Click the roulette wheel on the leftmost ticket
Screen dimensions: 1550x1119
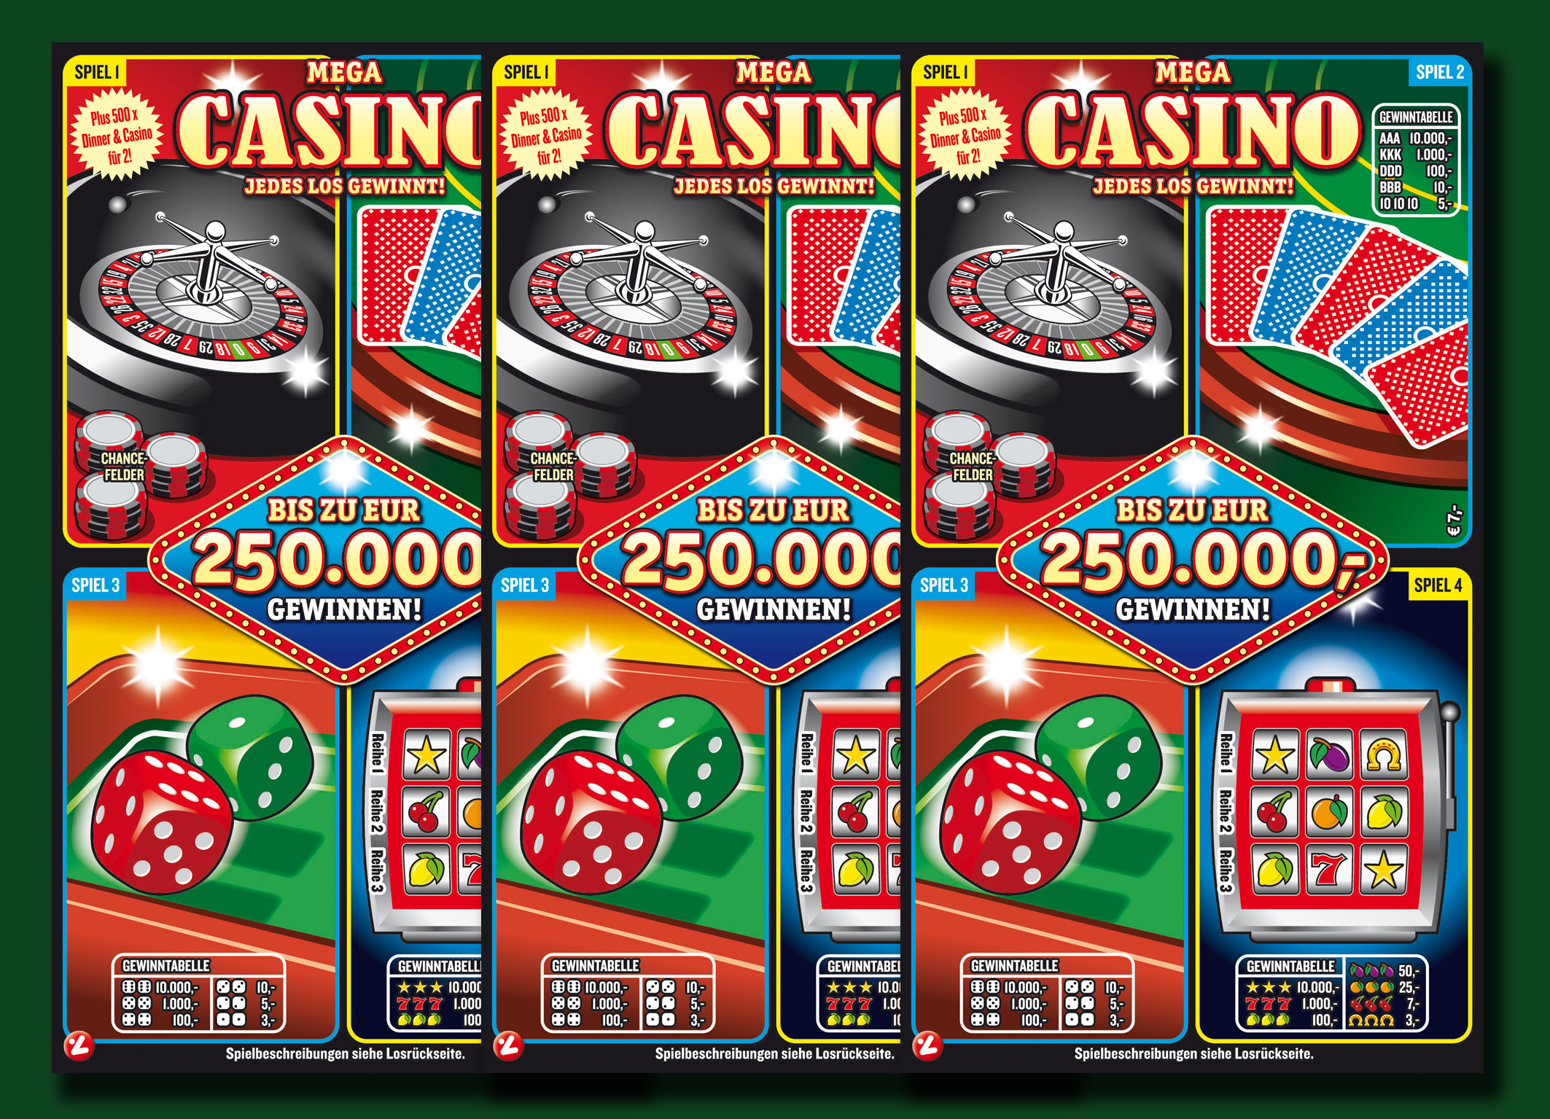[204, 299]
